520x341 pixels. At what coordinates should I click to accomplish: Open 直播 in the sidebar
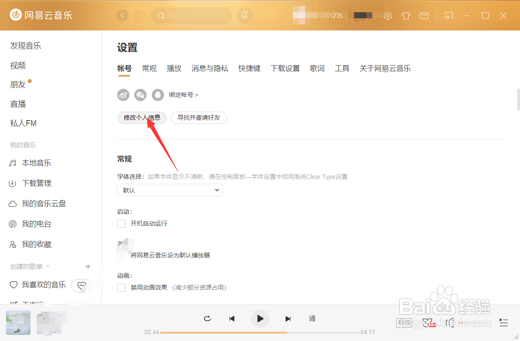18,104
